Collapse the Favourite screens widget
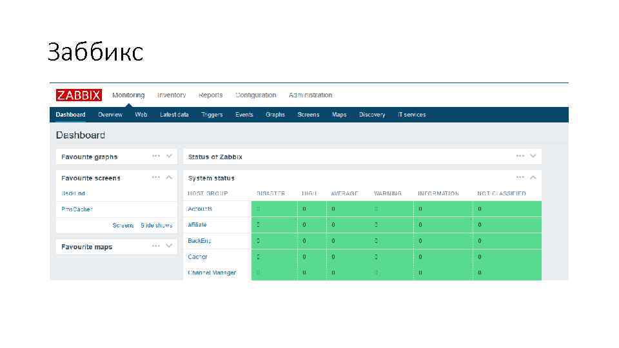 [169, 178]
